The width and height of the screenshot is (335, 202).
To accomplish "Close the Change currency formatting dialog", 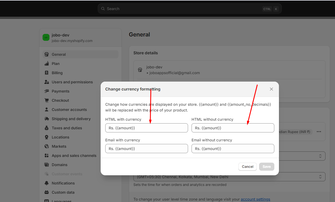I will tap(271, 89).
